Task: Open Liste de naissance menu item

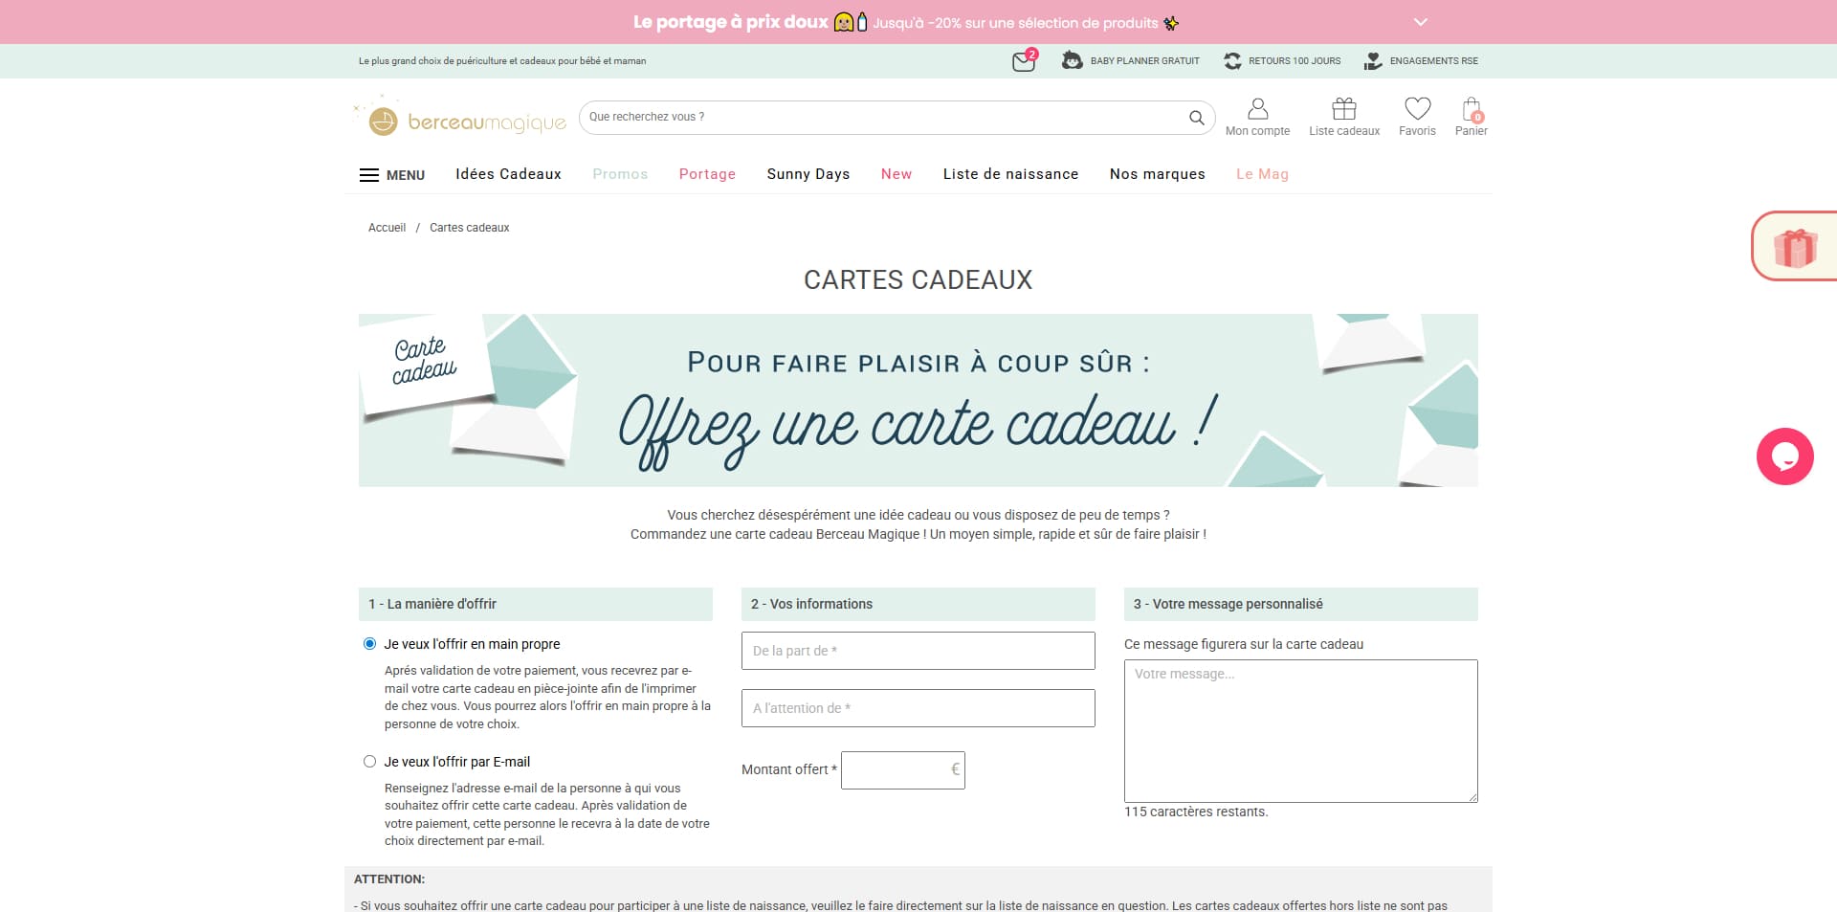Action: [1010, 174]
